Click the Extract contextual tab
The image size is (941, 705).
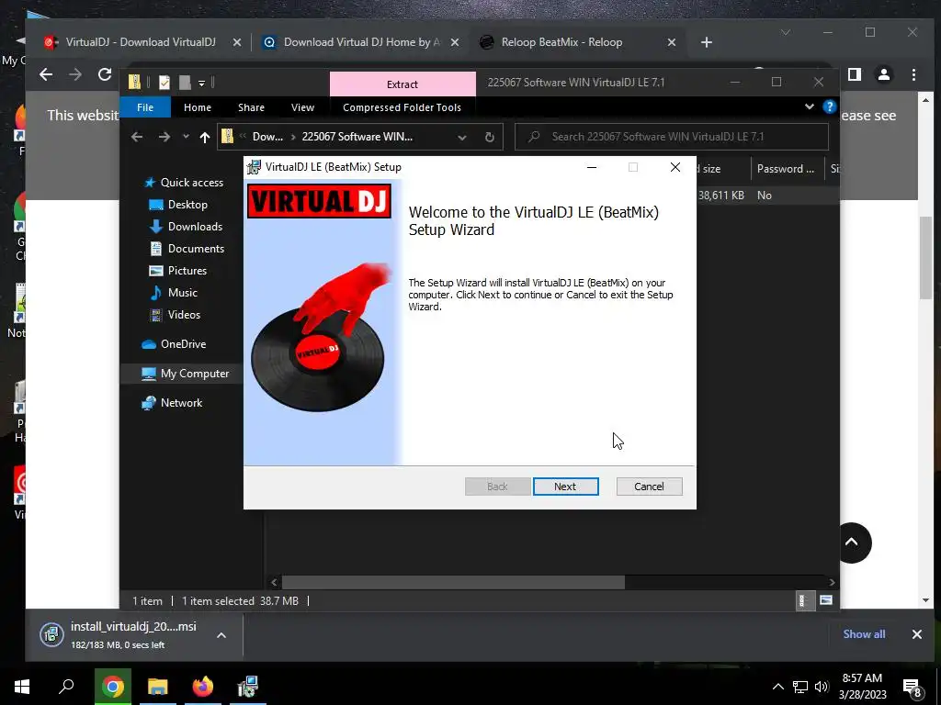point(402,84)
